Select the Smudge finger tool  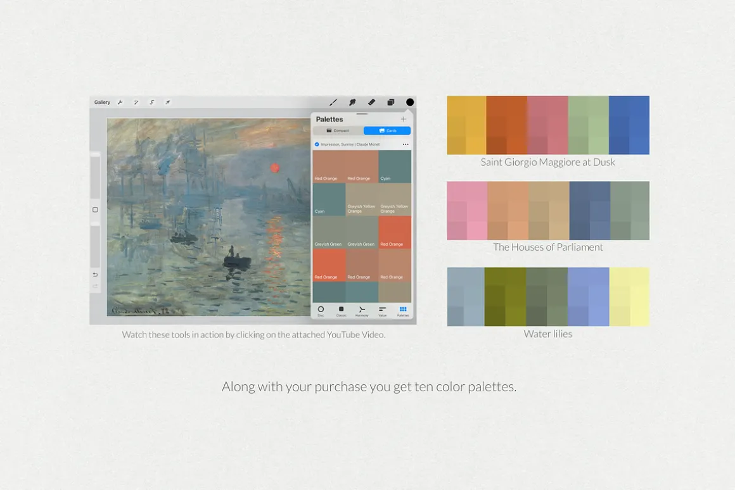point(352,102)
